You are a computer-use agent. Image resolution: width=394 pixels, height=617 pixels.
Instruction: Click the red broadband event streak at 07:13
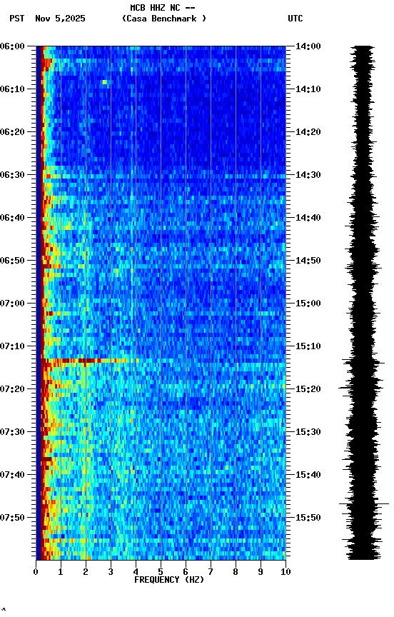click(91, 361)
